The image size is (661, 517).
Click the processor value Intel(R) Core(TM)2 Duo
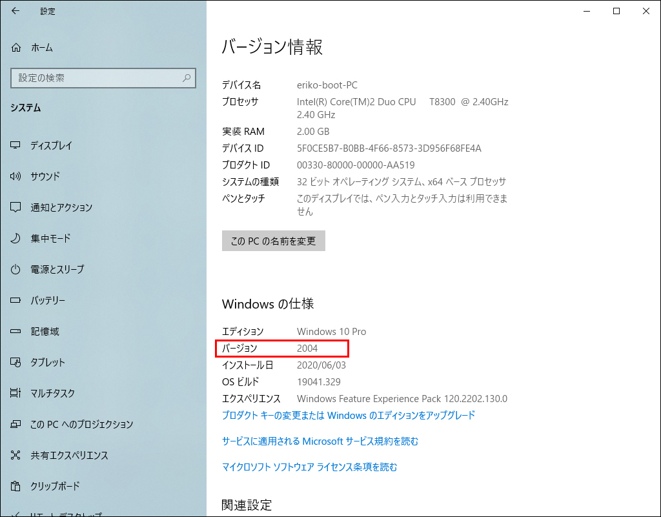(403, 108)
